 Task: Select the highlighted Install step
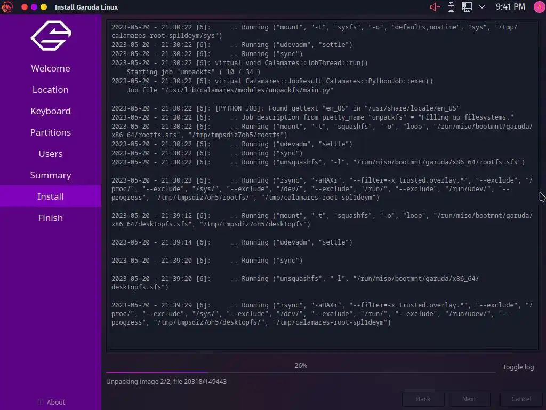pyautogui.click(x=51, y=196)
